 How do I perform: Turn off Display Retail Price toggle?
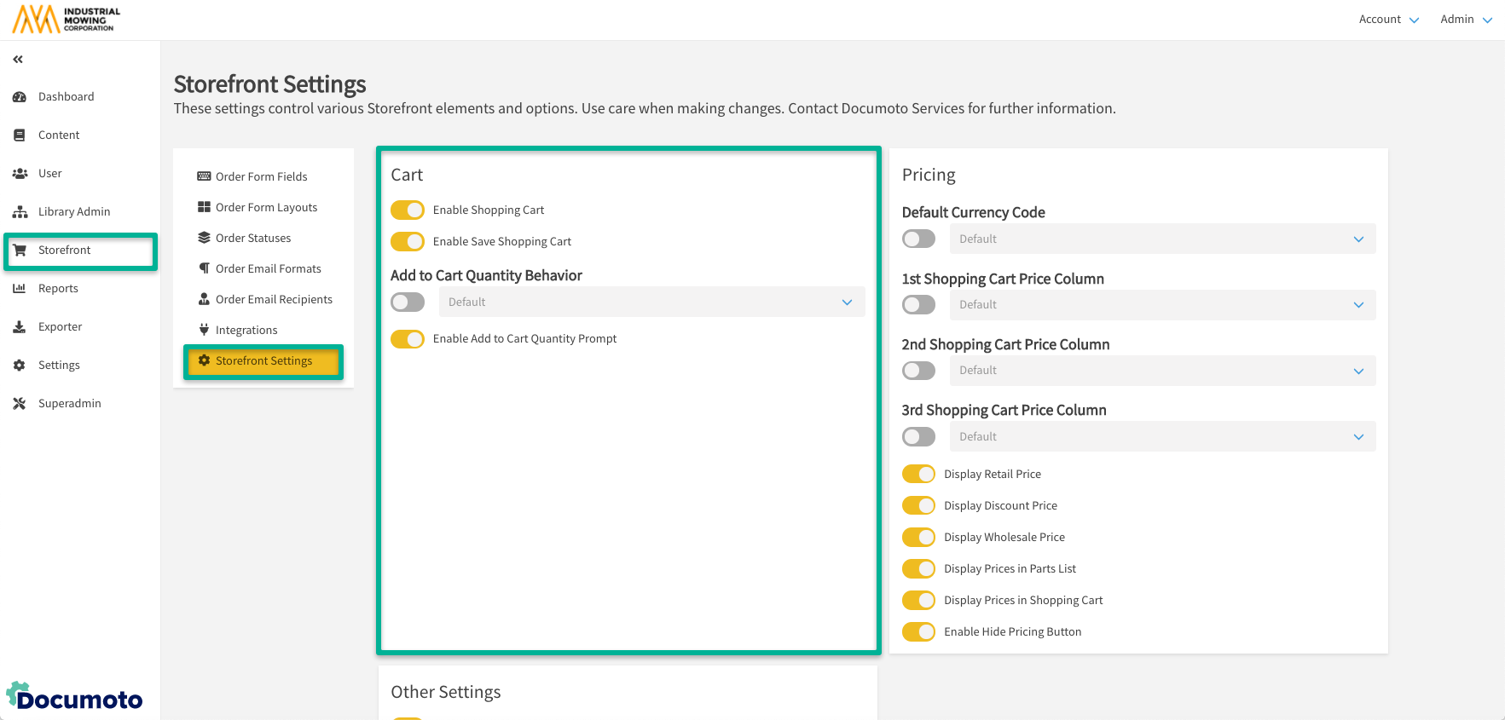[x=918, y=474]
